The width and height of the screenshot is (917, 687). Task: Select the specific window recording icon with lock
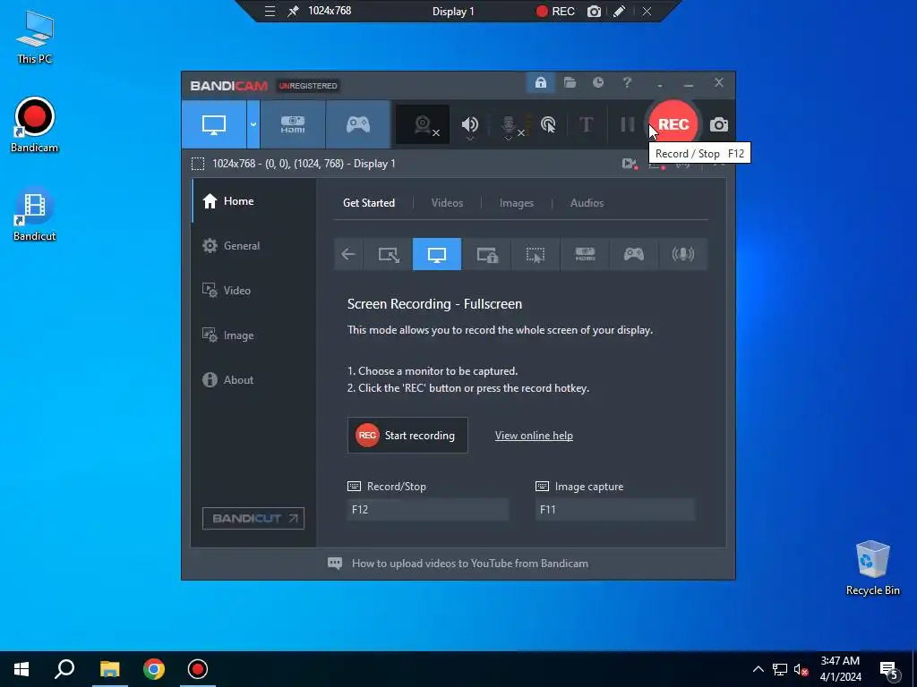486,254
